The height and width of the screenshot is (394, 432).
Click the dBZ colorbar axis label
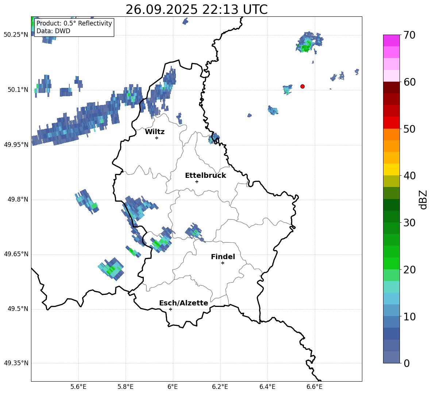click(424, 199)
